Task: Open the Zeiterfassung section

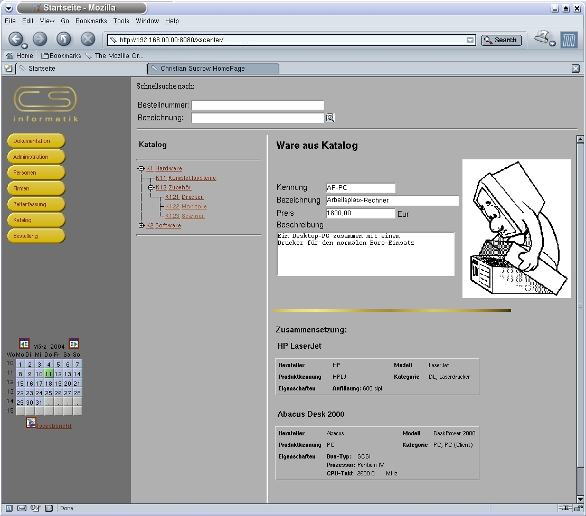Action: [36, 205]
